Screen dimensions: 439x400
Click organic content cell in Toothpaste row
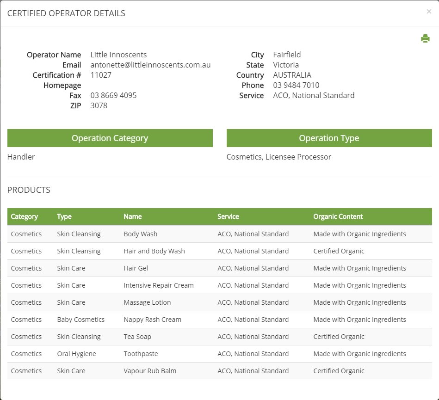click(x=360, y=354)
